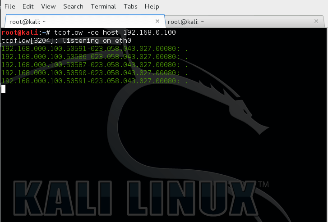Image resolution: width=328 pixels, height=222 pixels.
Task: Close the first root@kali terminal tab
Action: pos(157,21)
